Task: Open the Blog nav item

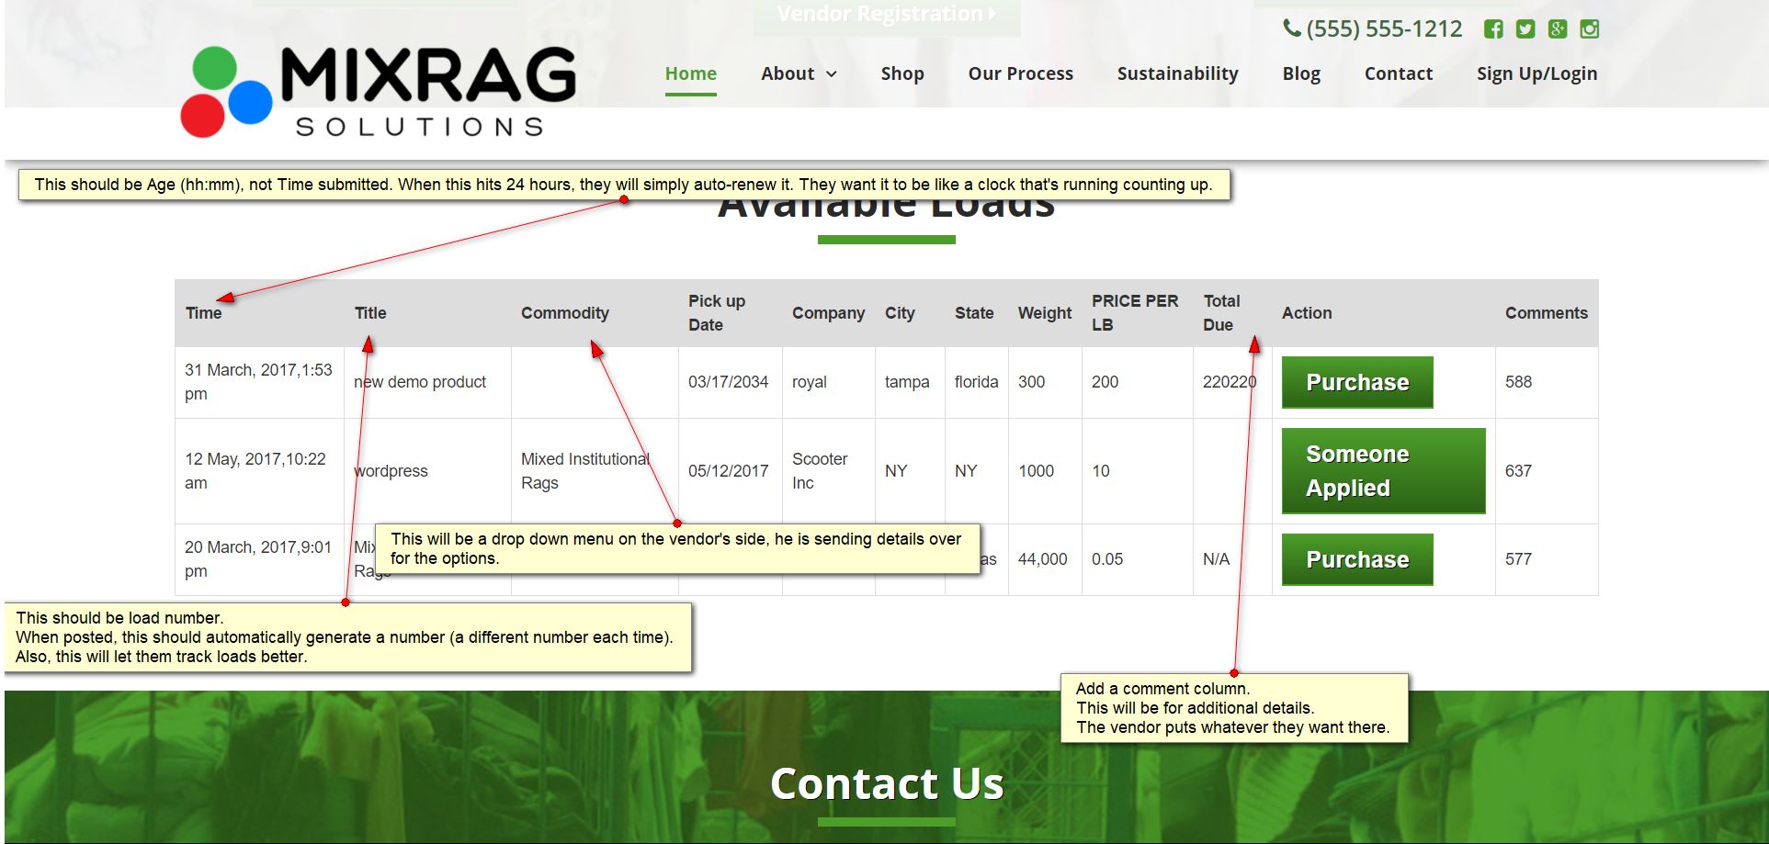Action: [x=1301, y=73]
